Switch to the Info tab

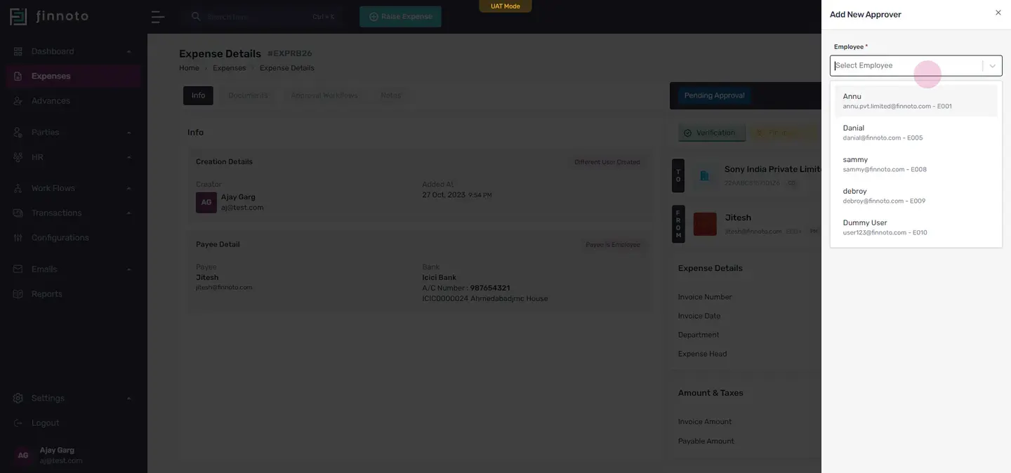click(x=198, y=95)
